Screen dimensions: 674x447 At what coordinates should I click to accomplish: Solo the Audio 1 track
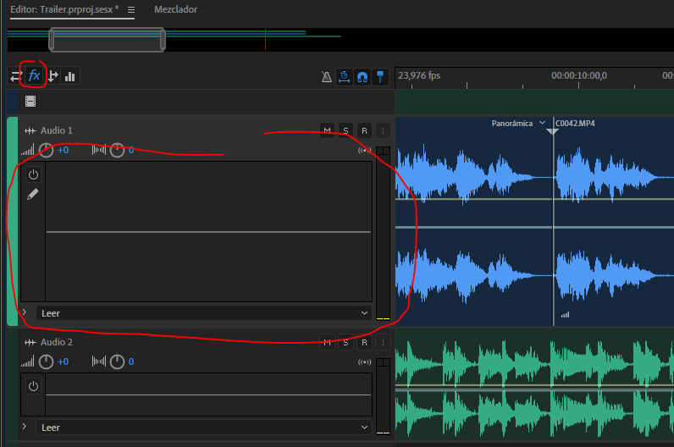[x=345, y=130]
